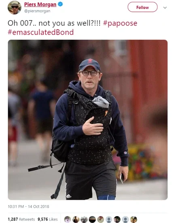Click the blue verified badge
The height and width of the screenshot is (223, 176).
click(x=60, y=4)
